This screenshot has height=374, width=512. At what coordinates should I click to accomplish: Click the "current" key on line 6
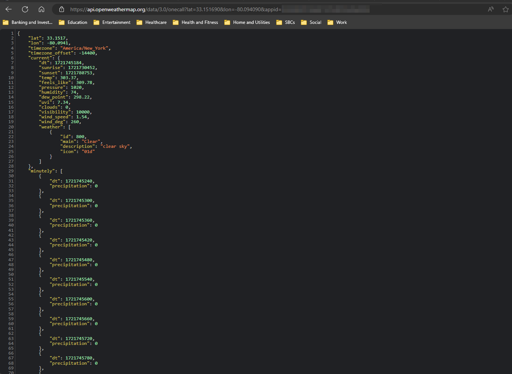(40, 58)
